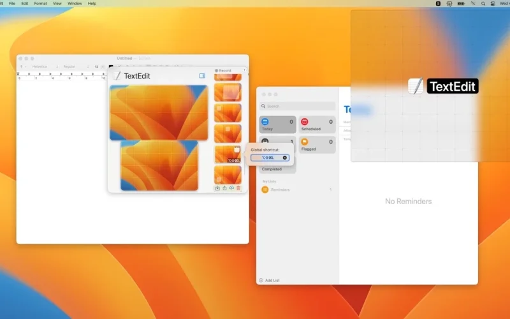Select the Today smart list in Reminders

277,124
